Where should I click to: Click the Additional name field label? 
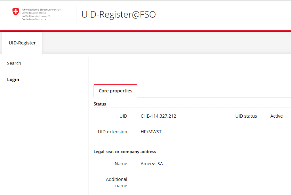(117, 183)
